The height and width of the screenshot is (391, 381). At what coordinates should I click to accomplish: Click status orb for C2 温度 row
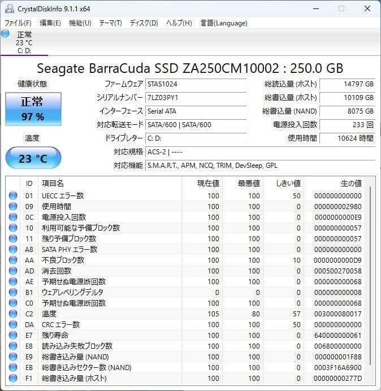13,314
